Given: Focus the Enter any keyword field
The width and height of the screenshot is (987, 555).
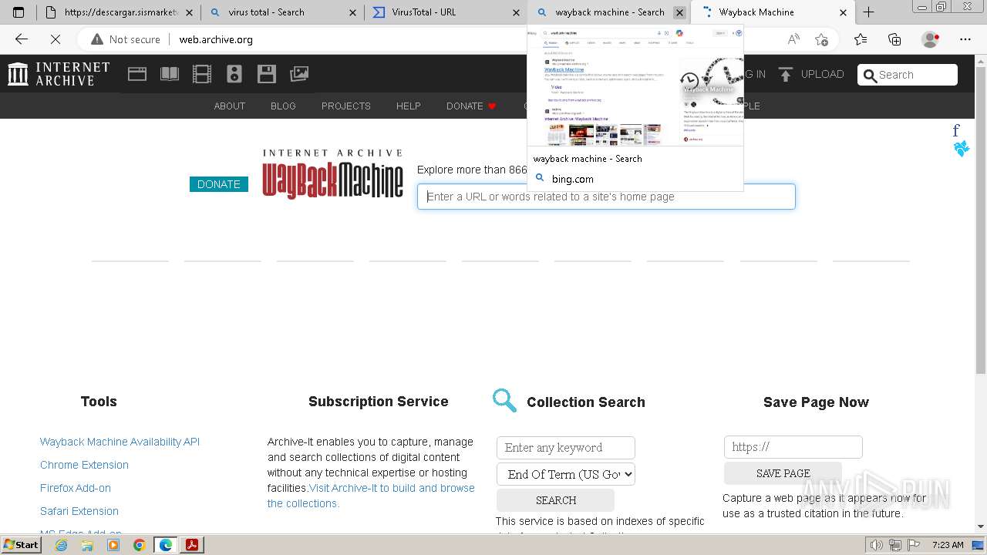Looking at the screenshot, I should coord(566,448).
